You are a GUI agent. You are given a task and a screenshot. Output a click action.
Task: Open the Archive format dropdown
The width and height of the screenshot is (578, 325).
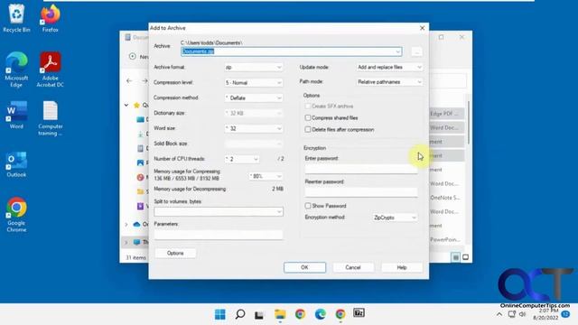(x=254, y=68)
